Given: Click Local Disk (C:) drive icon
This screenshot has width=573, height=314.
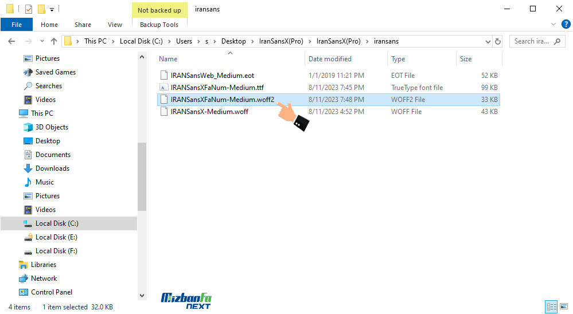Looking at the screenshot, I should click(x=28, y=223).
